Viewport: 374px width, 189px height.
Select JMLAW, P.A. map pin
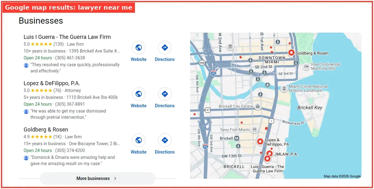point(270,154)
